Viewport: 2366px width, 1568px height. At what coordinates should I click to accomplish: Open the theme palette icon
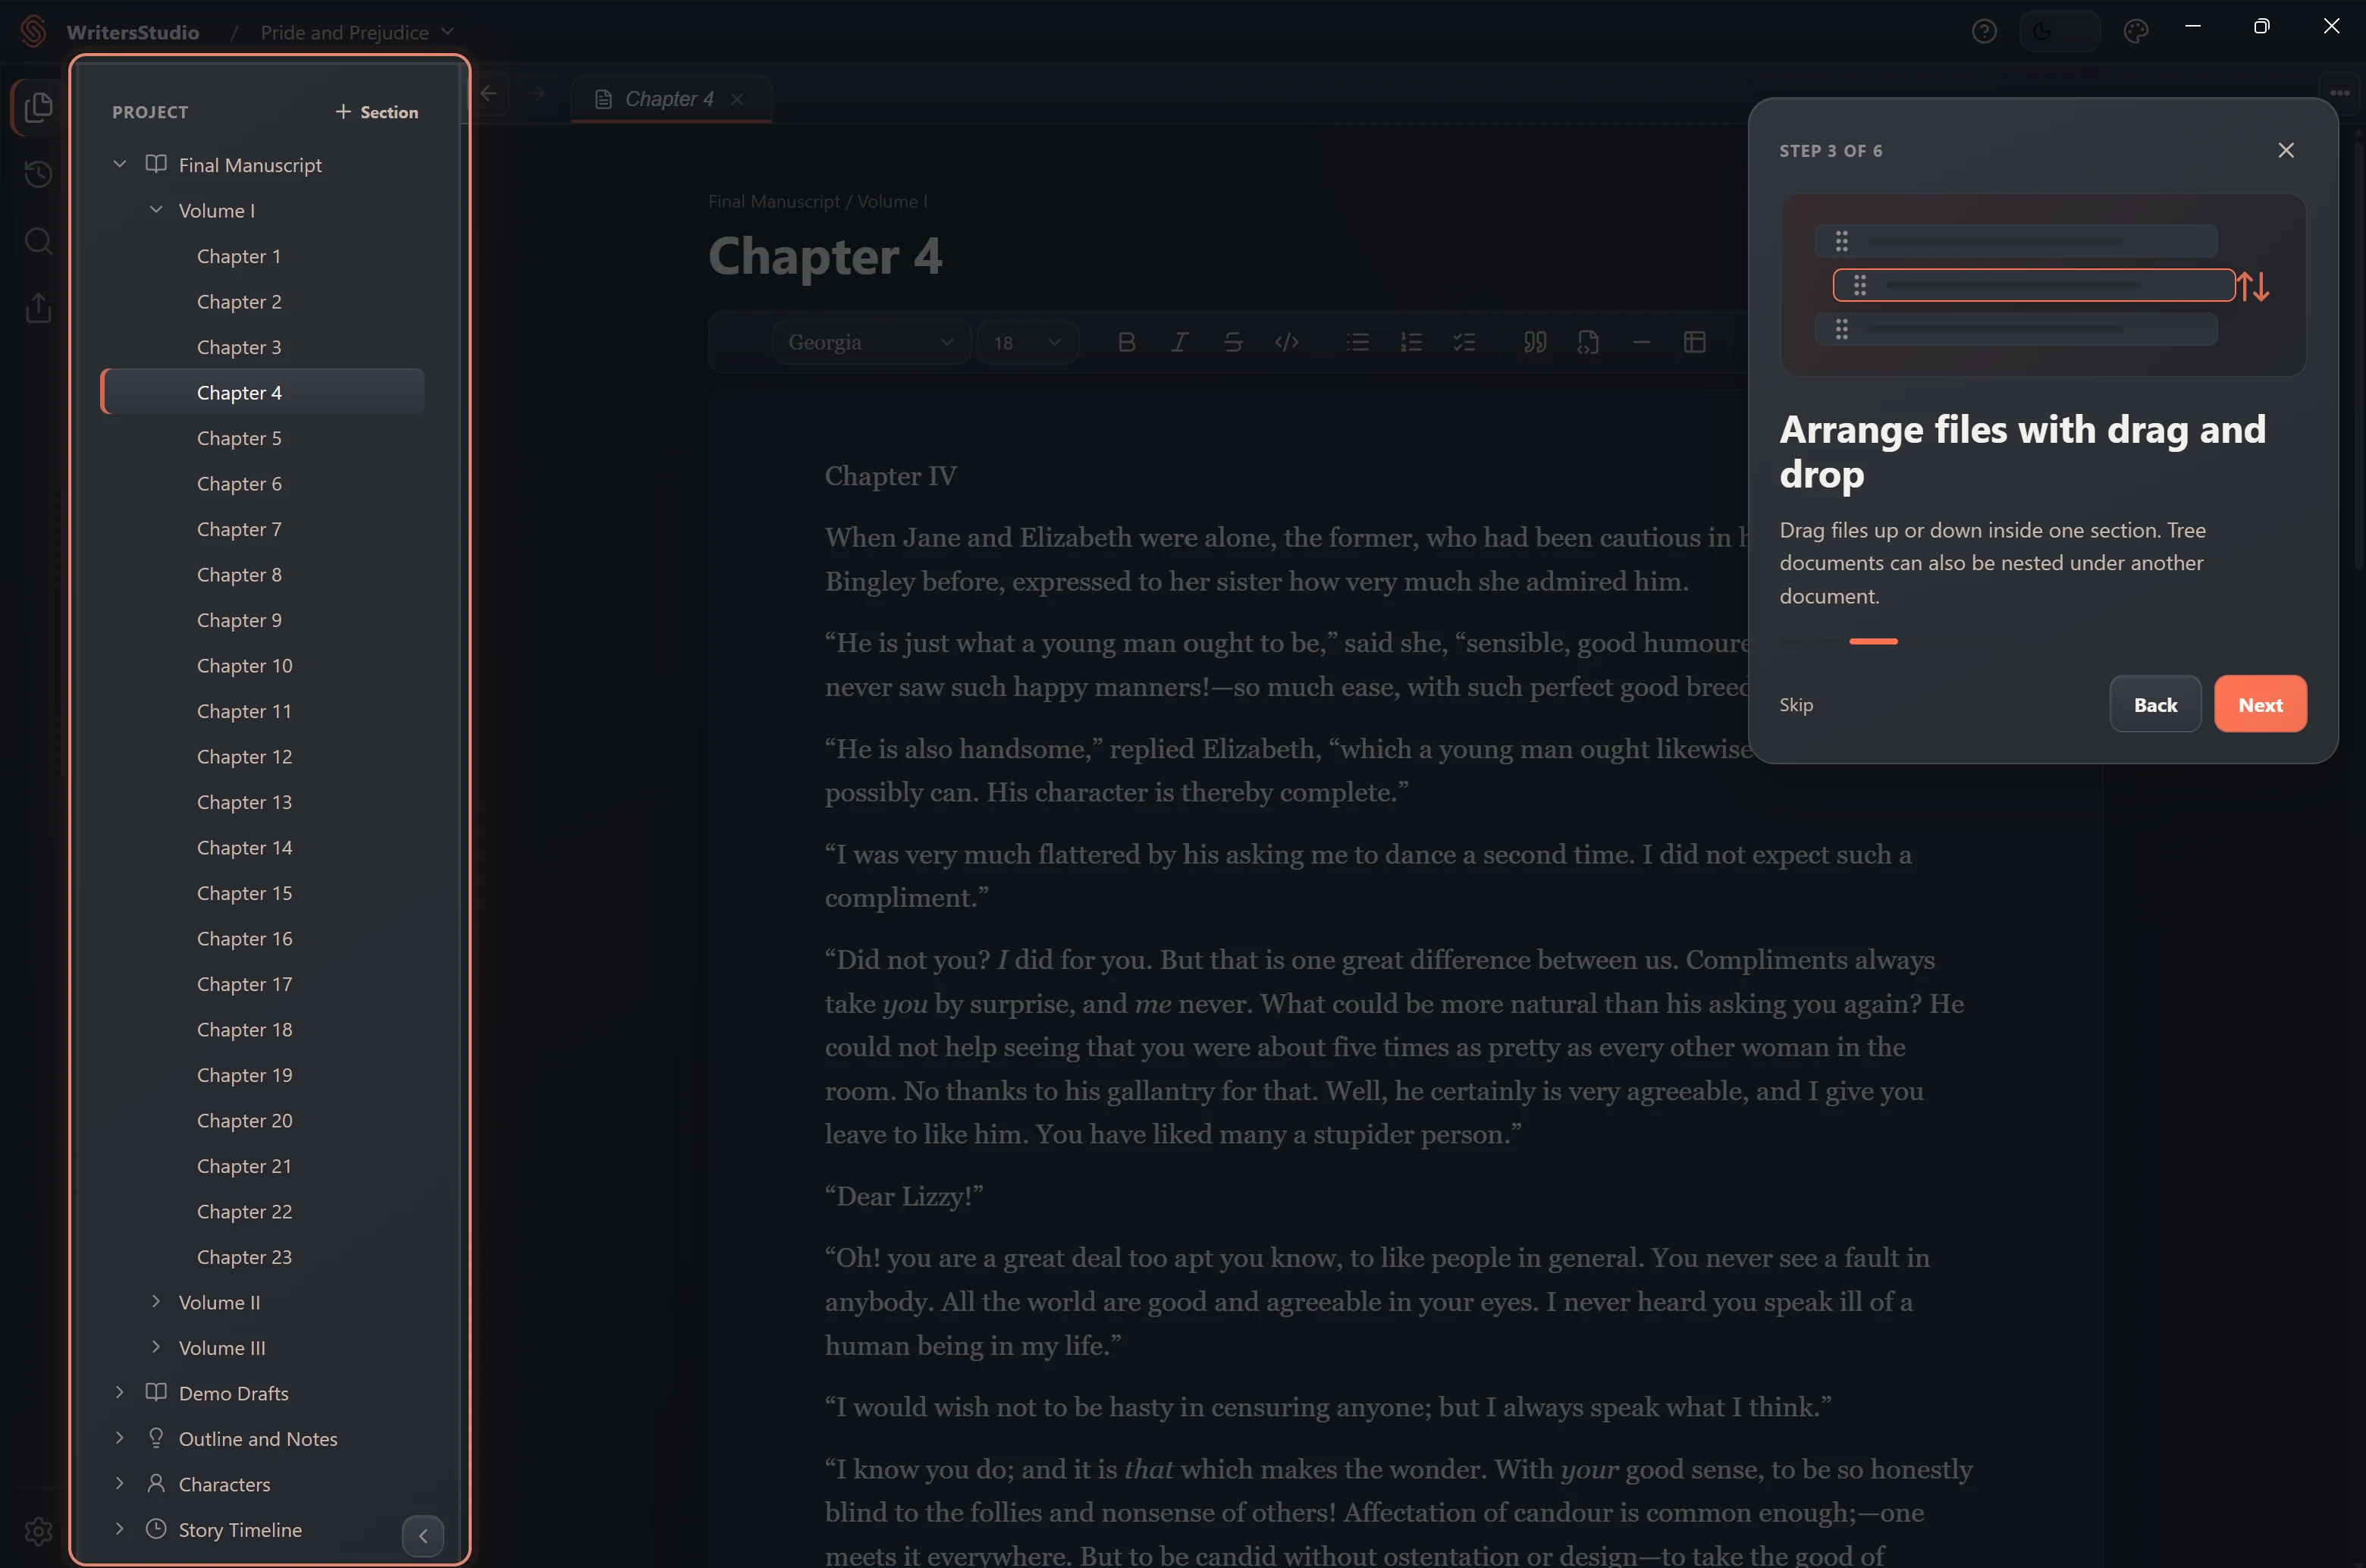pyautogui.click(x=2135, y=32)
